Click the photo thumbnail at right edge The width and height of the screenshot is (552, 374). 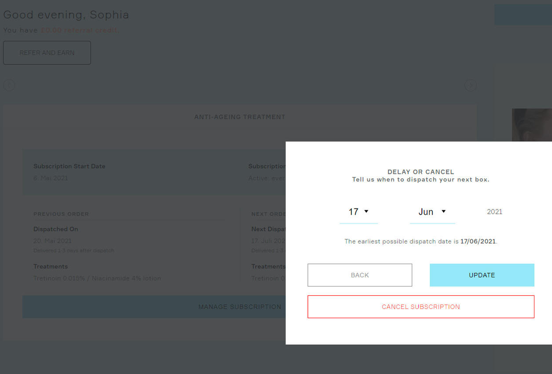tap(531, 125)
